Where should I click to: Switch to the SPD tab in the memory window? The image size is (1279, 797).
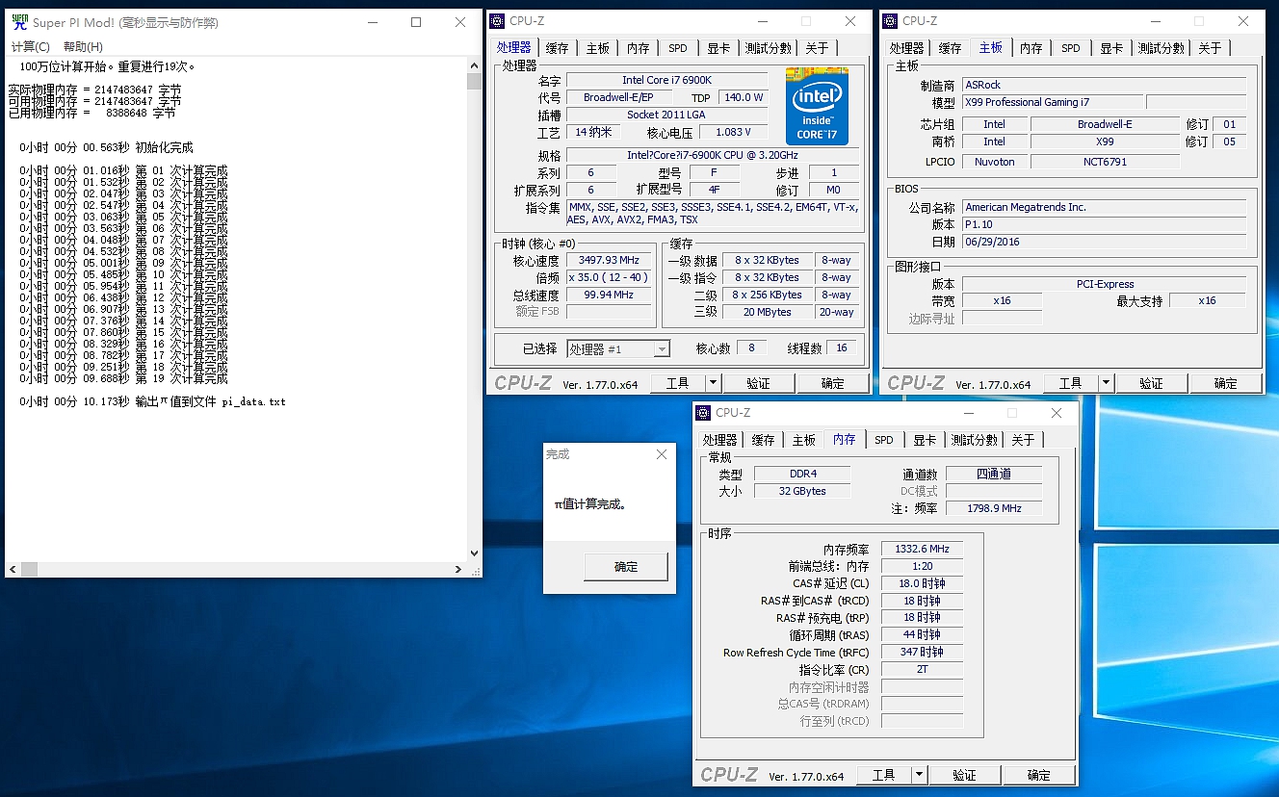click(883, 439)
